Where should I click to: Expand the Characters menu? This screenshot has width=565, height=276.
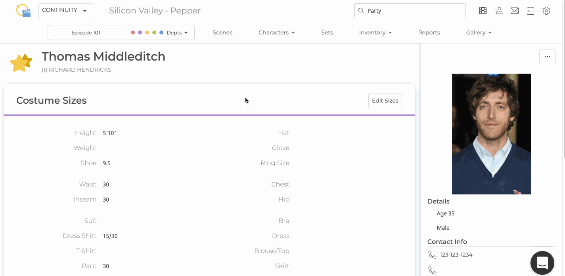(x=277, y=32)
